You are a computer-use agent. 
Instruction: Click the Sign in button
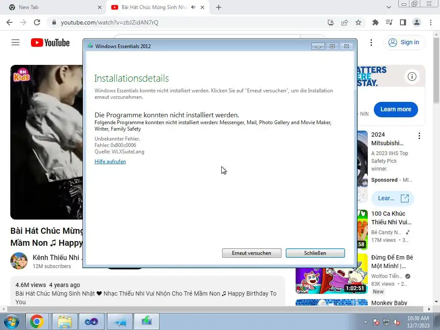pyautogui.click(x=404, y=43)
